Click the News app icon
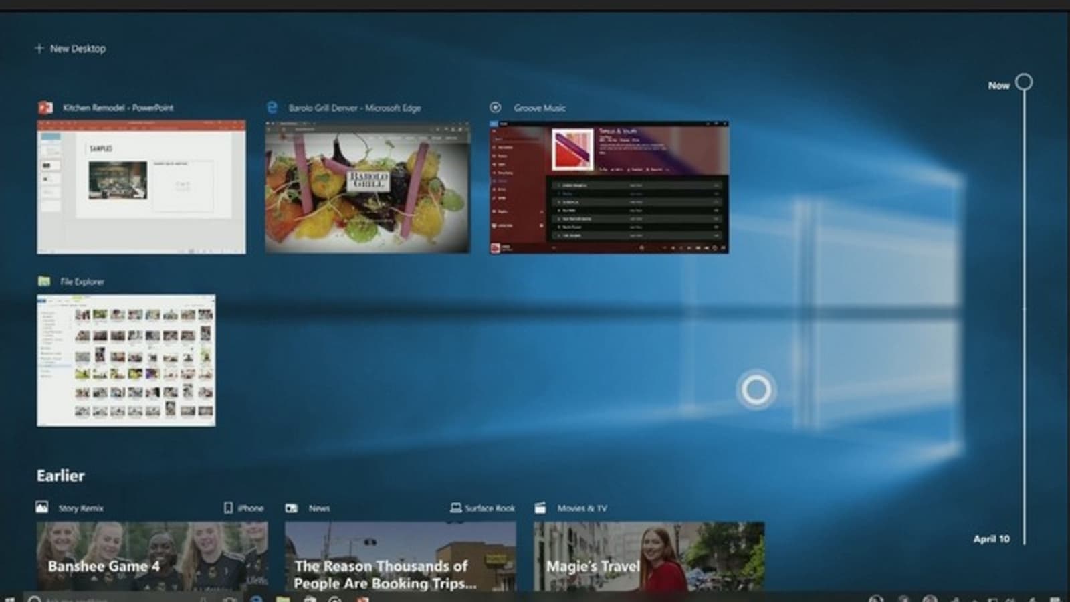This screenshot has width=1070, height=602. [292, 508]
